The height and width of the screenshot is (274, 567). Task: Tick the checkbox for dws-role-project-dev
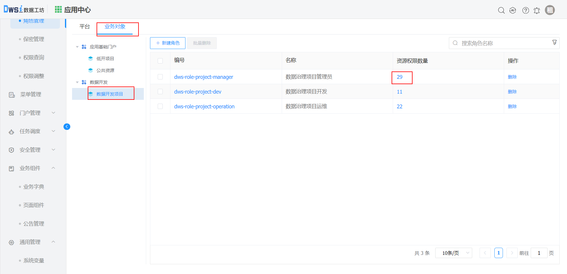point(160,92)
